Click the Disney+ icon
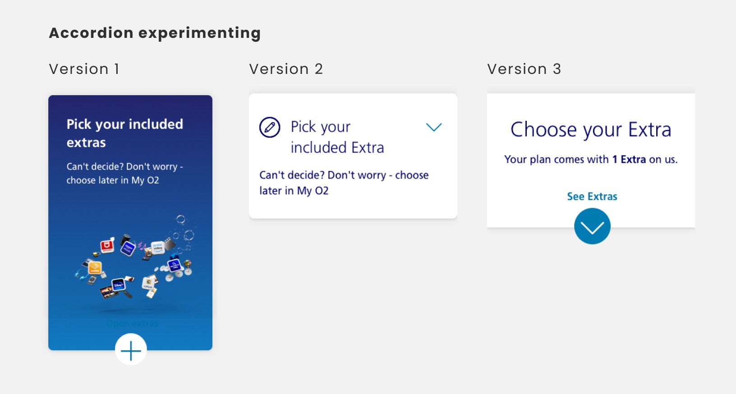The width and height of the screenshot is (736, 394). pos(118,284)
